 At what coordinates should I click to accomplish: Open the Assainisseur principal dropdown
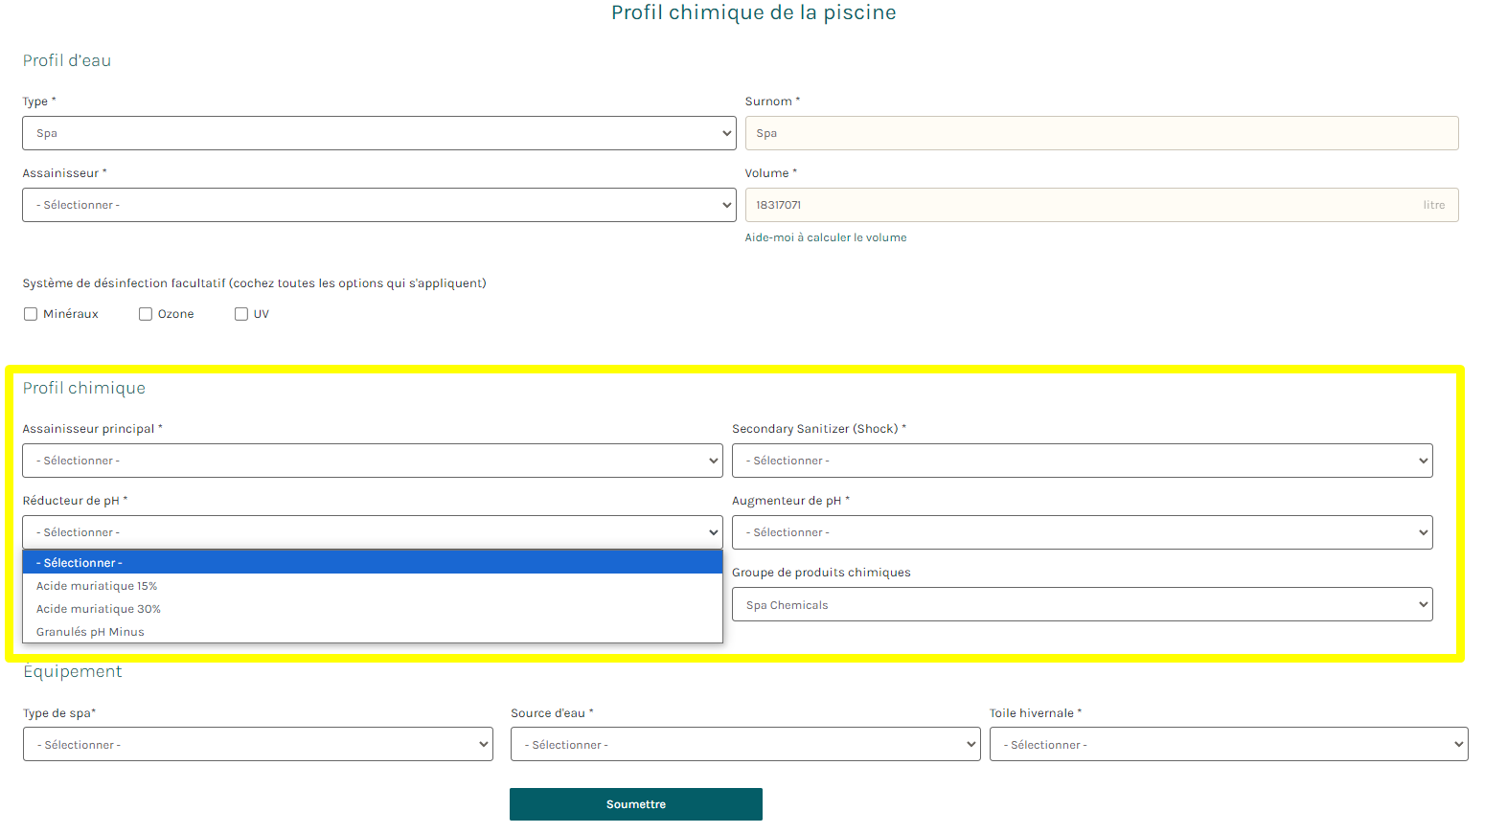pos(373,461)
